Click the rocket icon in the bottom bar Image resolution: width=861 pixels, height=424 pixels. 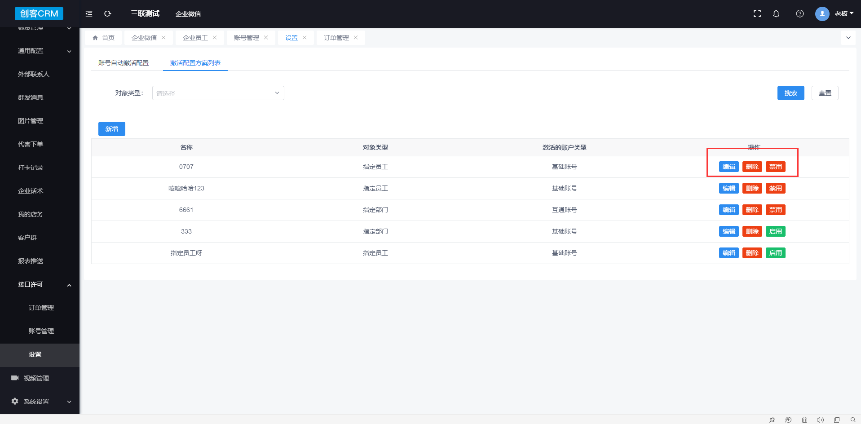click(772, 420)
